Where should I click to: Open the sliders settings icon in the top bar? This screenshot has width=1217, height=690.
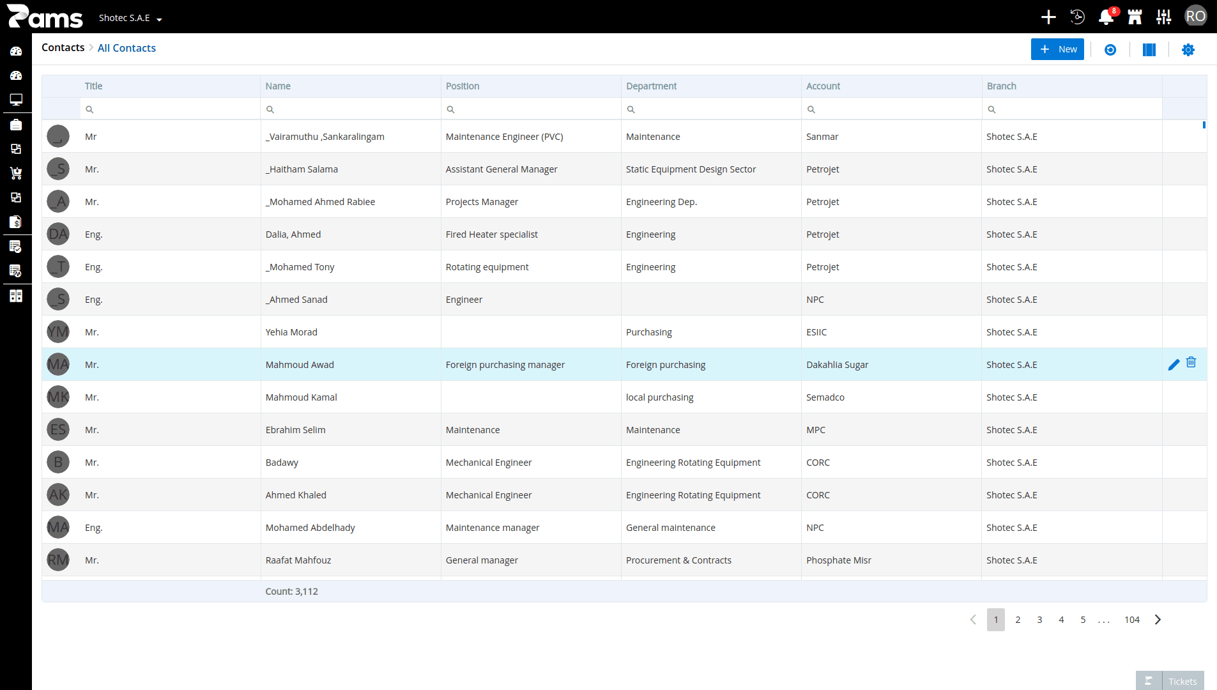(1164, 17)
